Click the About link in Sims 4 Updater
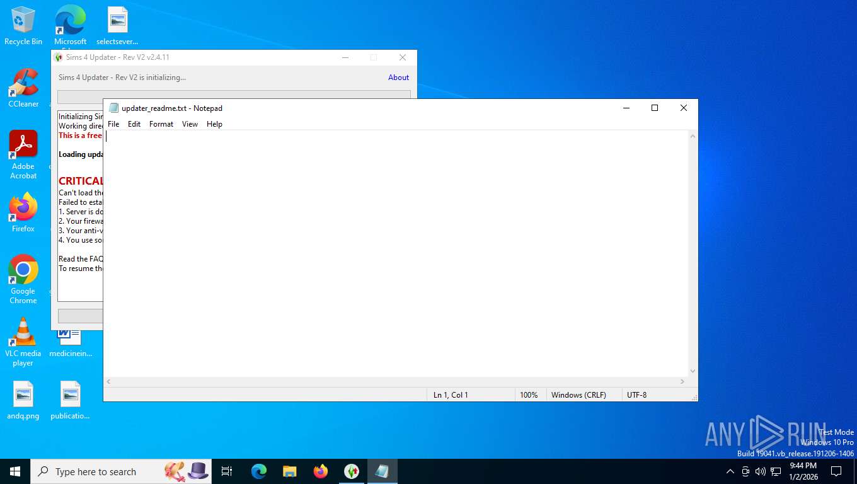This screenshot has height=484, width=857. tap(398, 78)
